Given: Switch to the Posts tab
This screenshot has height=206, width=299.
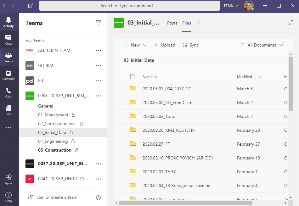Looking at the screenshot, I should pos(172,23).
